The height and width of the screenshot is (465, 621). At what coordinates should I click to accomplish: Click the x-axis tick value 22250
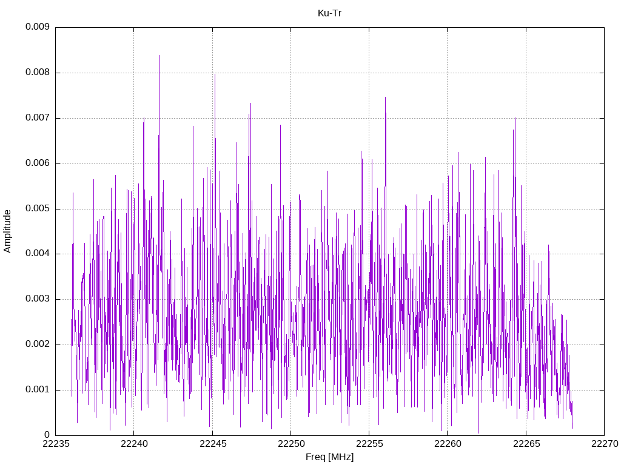coord(290,444)
